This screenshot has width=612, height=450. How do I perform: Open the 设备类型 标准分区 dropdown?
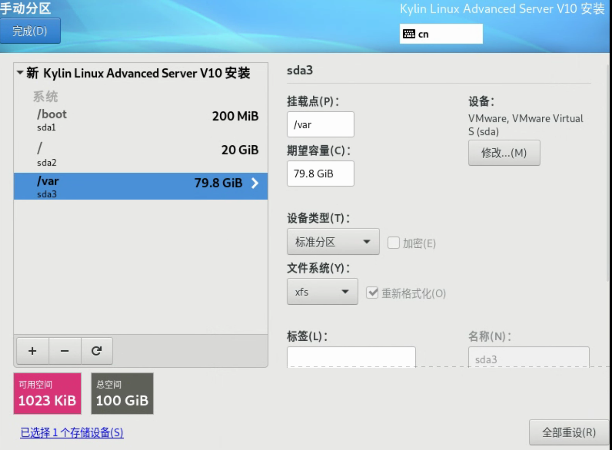[x=333, y=242]
